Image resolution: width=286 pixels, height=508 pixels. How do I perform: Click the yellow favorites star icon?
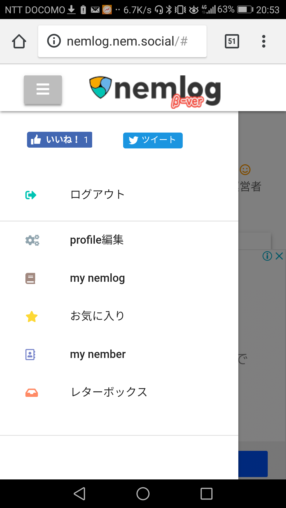[x=32, y=316]
